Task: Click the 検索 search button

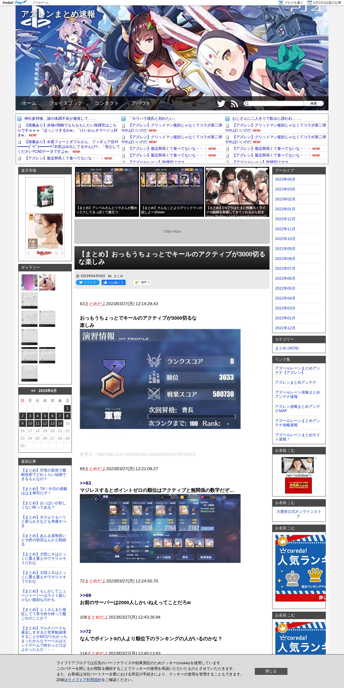Action: (313, 103)
